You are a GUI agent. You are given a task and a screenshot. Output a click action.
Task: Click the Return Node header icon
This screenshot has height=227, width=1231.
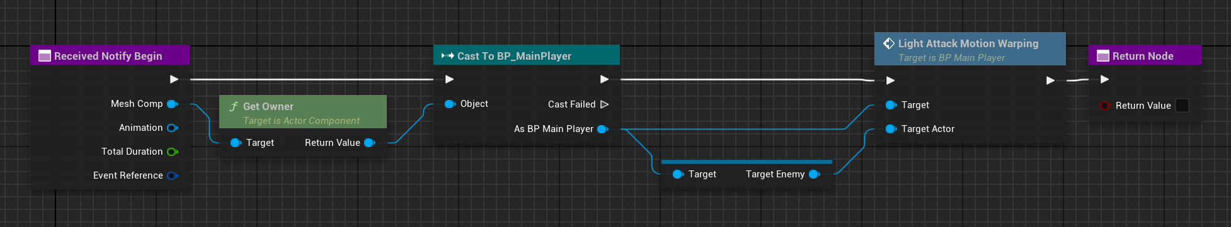pos(1103,56)
